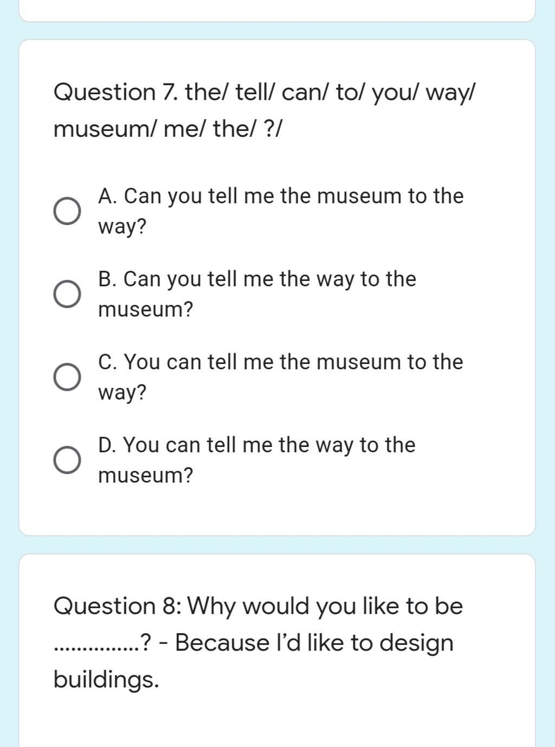Image resolution: width=555 pixels, height=747 pixels.
Task: Click 'Because I'd like to design' text
Action: coord(314,643)
